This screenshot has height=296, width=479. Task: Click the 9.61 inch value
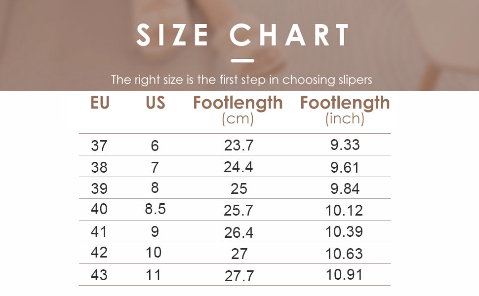(345, 168)
